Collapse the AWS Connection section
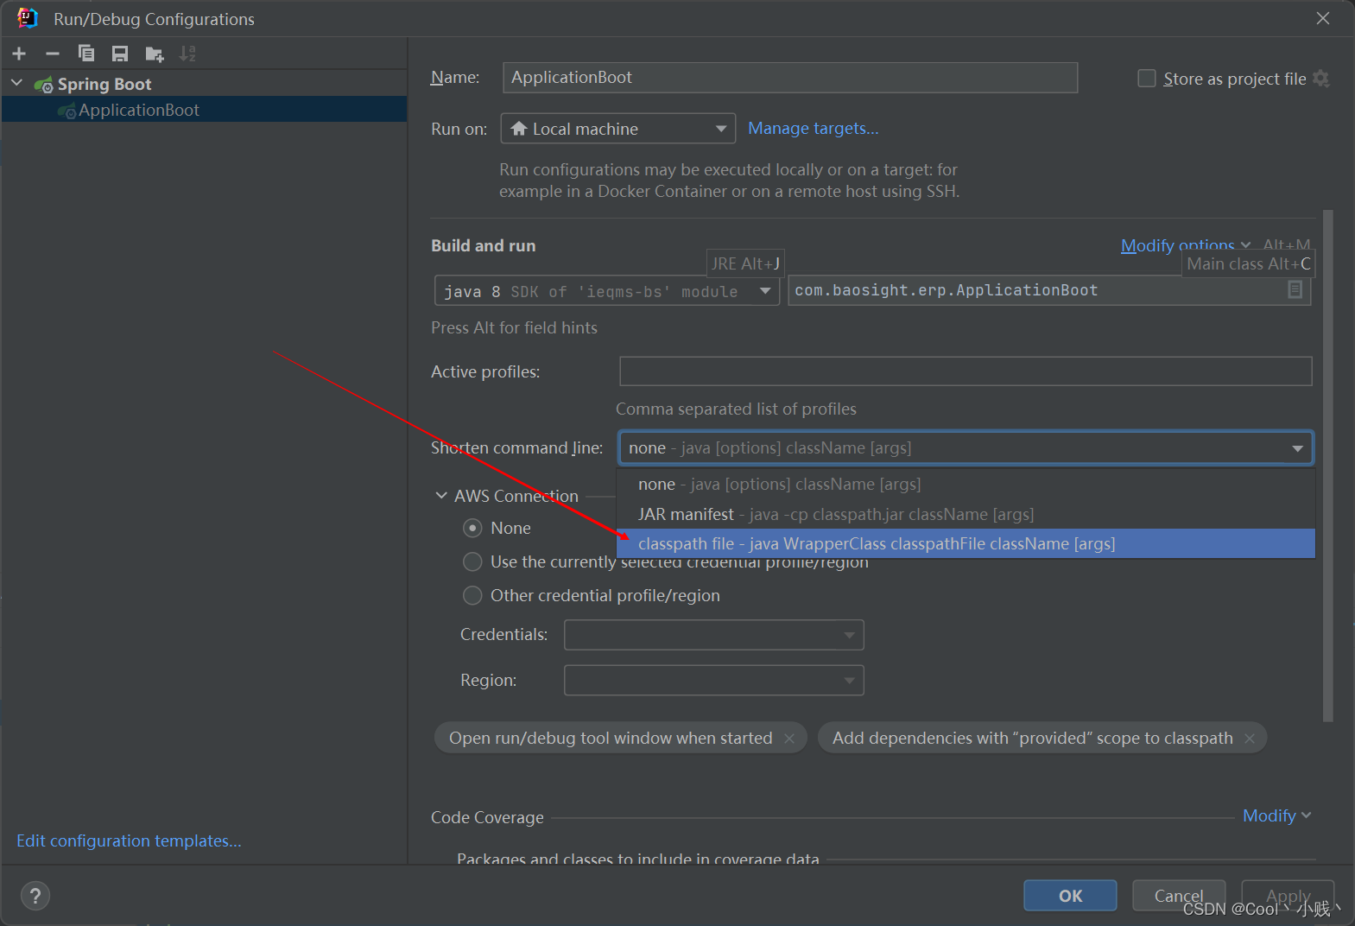The width and height of the screenshot is (1355, 926). [441, 496]
